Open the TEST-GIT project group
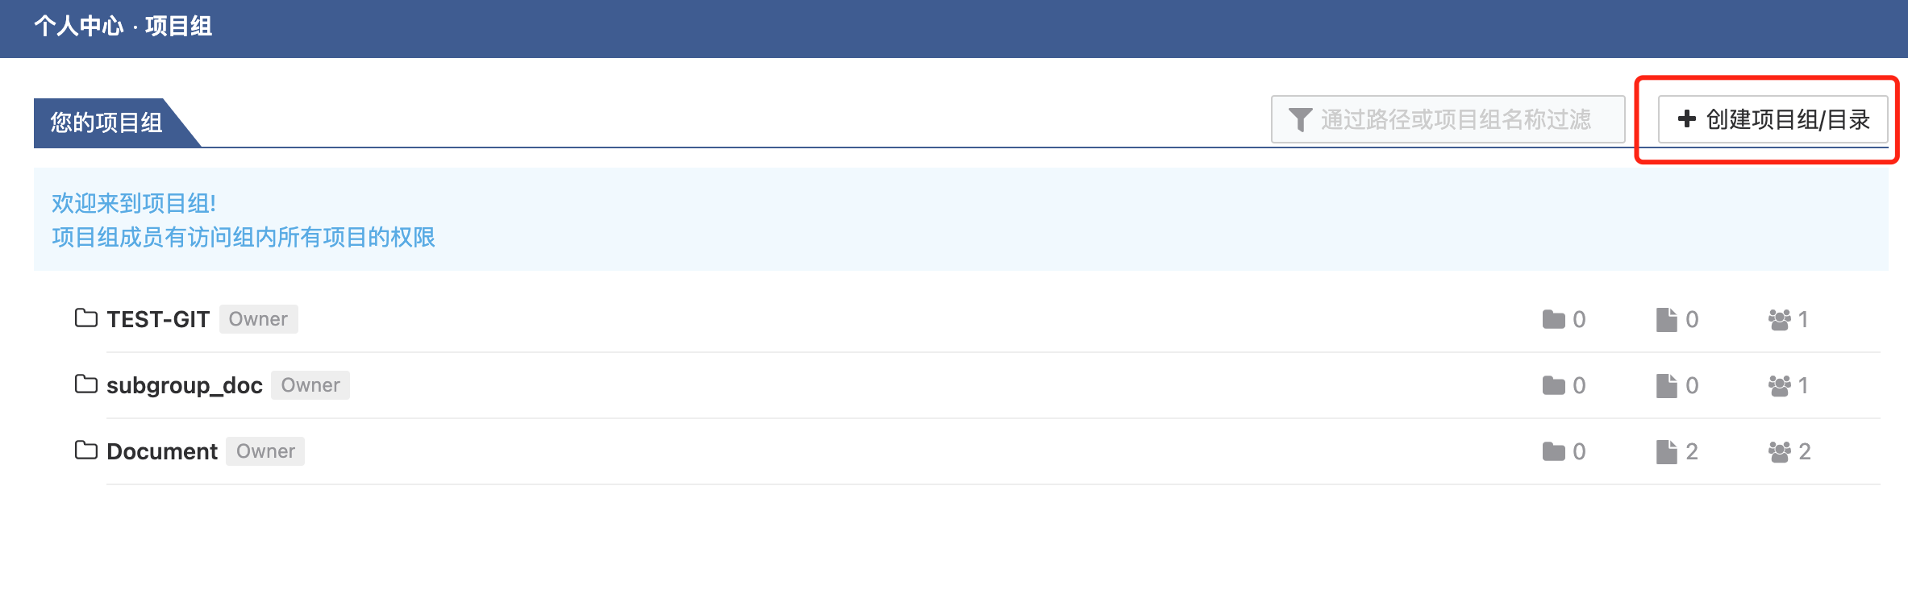 pos(158,320)
